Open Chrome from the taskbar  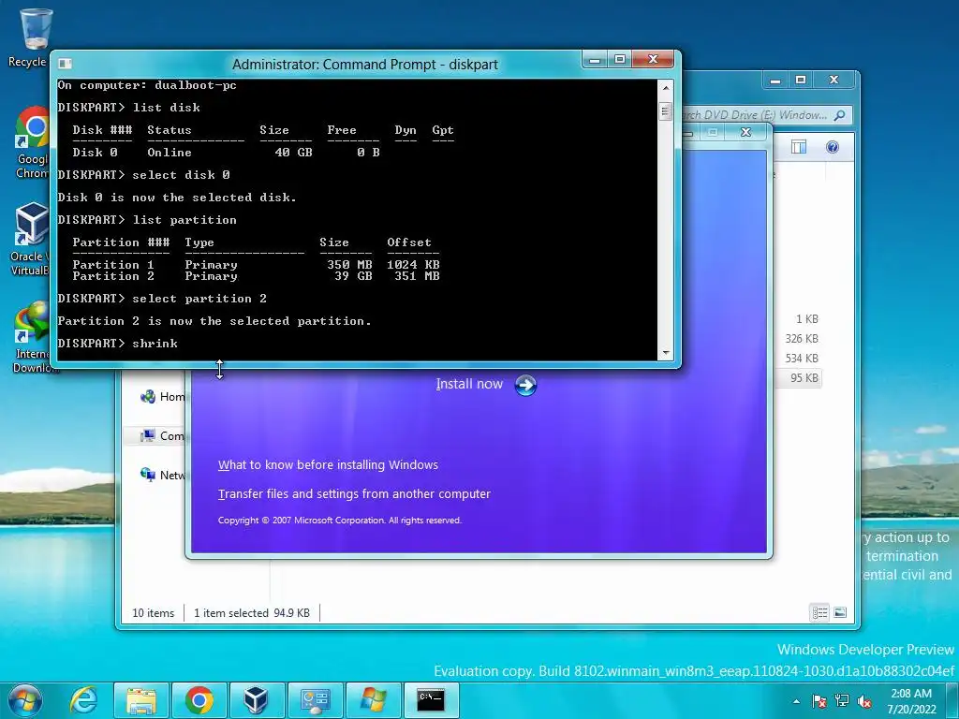(x=199, y=700)
